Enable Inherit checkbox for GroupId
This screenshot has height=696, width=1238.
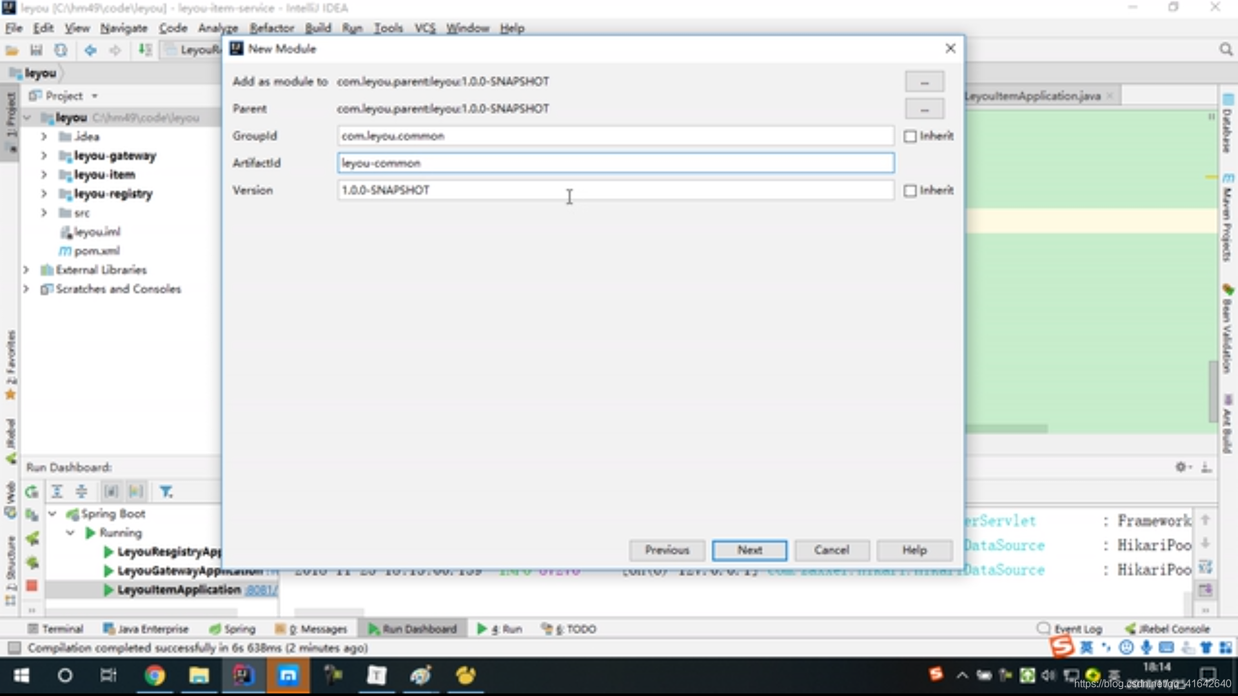tap(910, 137)
